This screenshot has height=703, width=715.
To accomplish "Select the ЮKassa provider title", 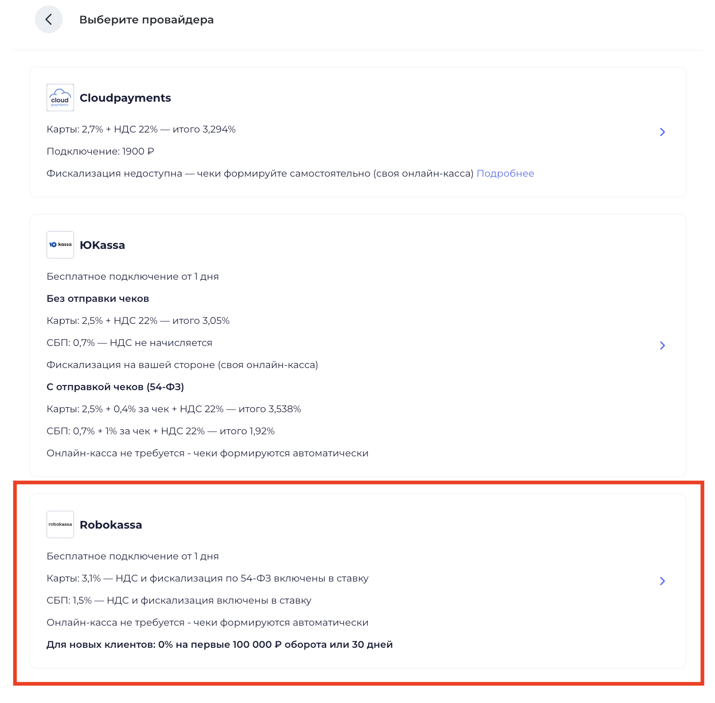I will (x=102, y=245).
